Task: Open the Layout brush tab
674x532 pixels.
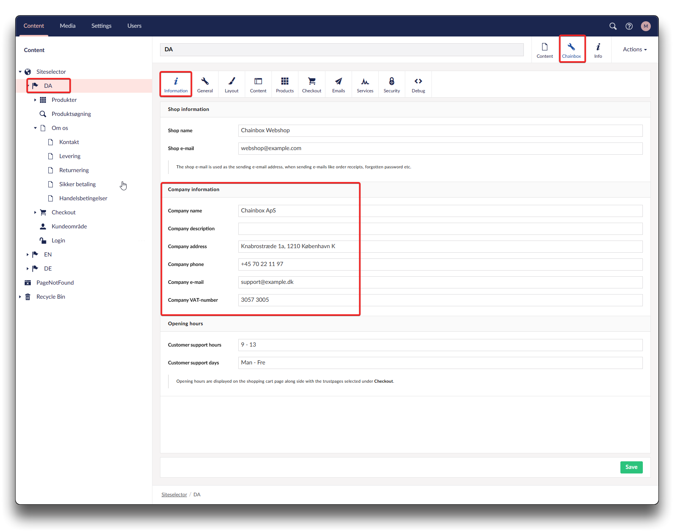Action: (232, 84)
